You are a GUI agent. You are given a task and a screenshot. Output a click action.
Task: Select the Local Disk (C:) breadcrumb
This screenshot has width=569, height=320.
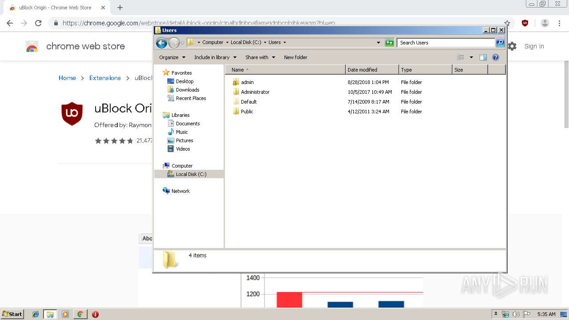(246, 43)
